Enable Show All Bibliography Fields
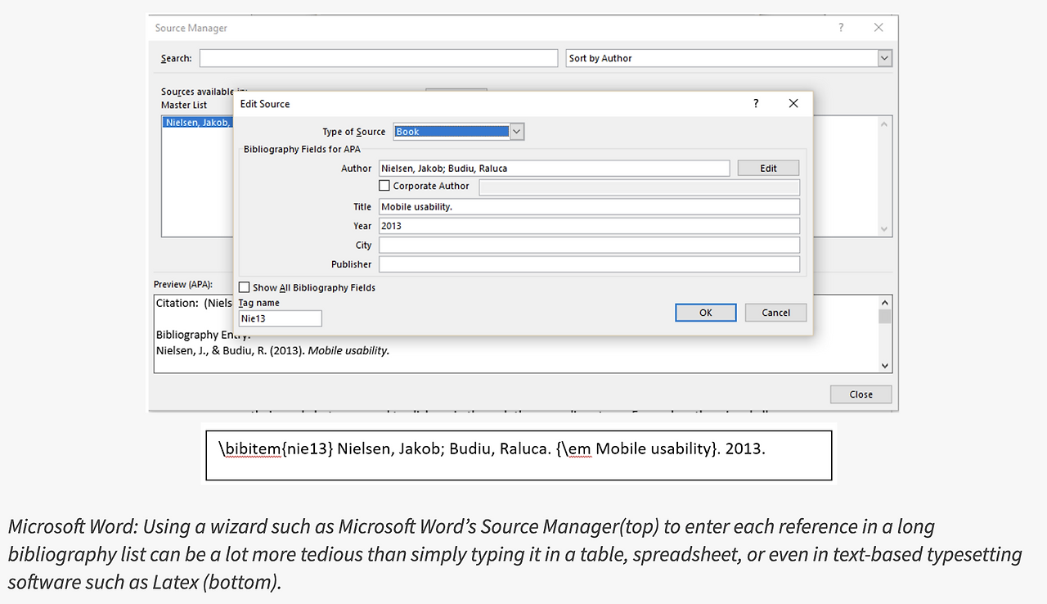The height and width of the screenshot is (604, 1047). click(x=244, y=287)
